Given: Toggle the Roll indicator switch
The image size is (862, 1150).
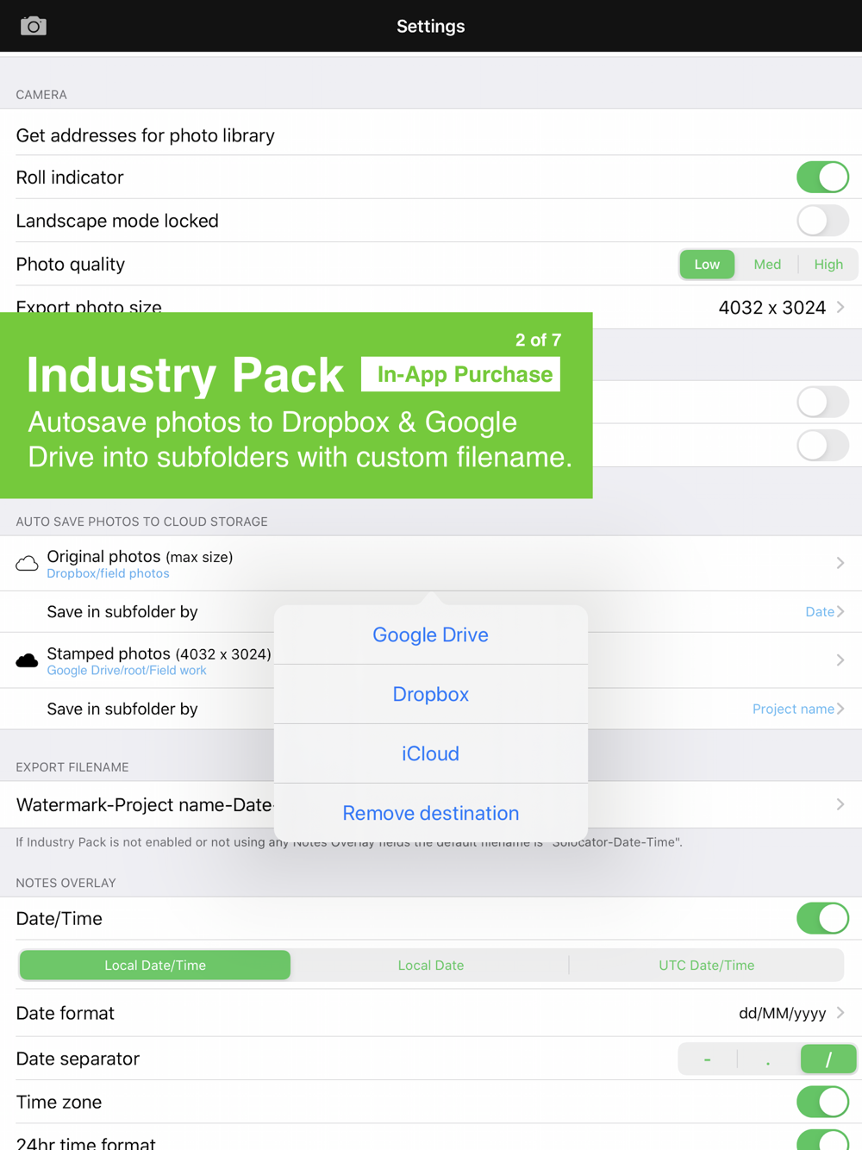Looking at the screenshot, I should click(x=822, y=178).
